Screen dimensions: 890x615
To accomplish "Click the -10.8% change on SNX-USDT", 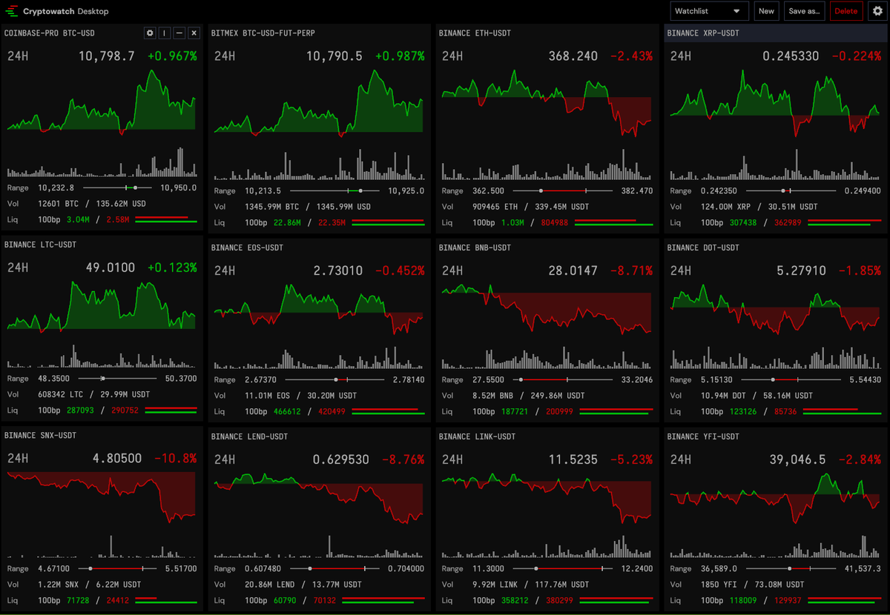I will pos(176,459).
